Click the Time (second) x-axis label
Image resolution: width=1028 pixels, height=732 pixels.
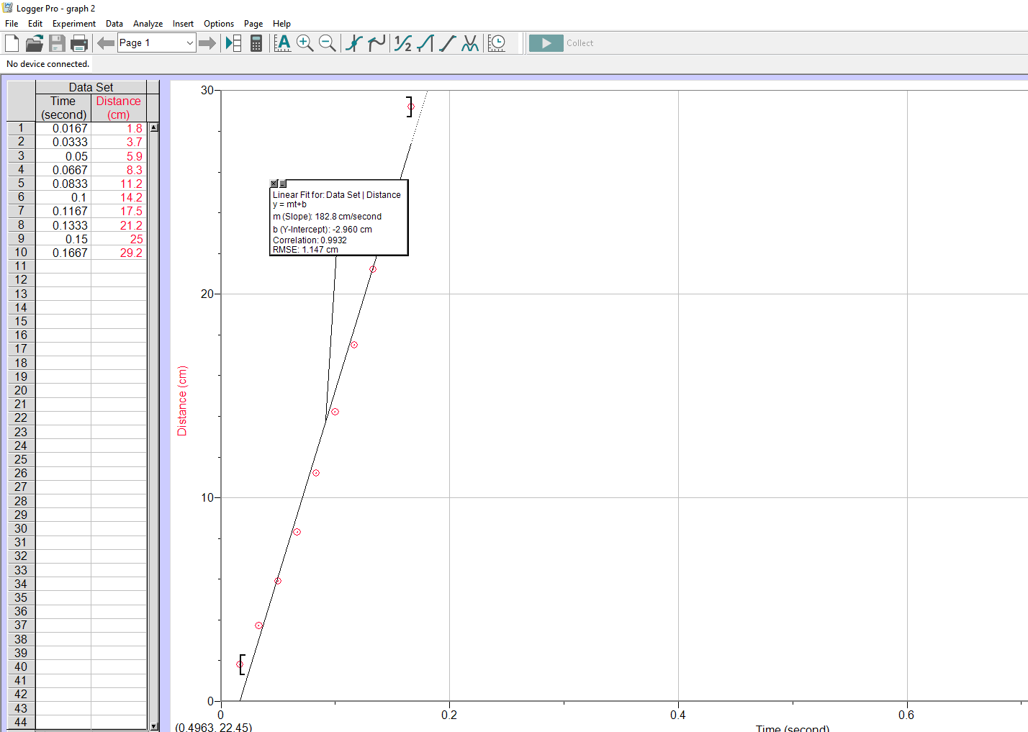coord(793,728)
